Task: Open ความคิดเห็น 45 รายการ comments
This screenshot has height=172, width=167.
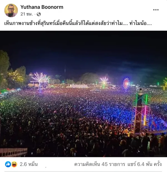Action: point(100,164)
